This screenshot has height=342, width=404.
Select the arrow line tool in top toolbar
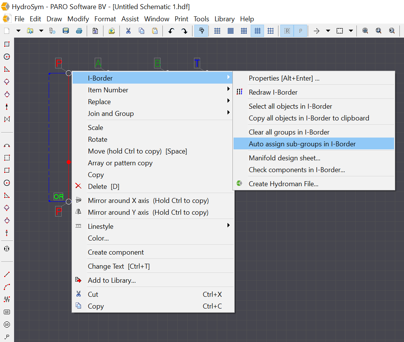coord(317,31)
